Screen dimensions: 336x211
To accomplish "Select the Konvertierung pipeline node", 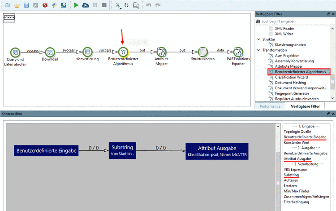I will coord(87,52).
